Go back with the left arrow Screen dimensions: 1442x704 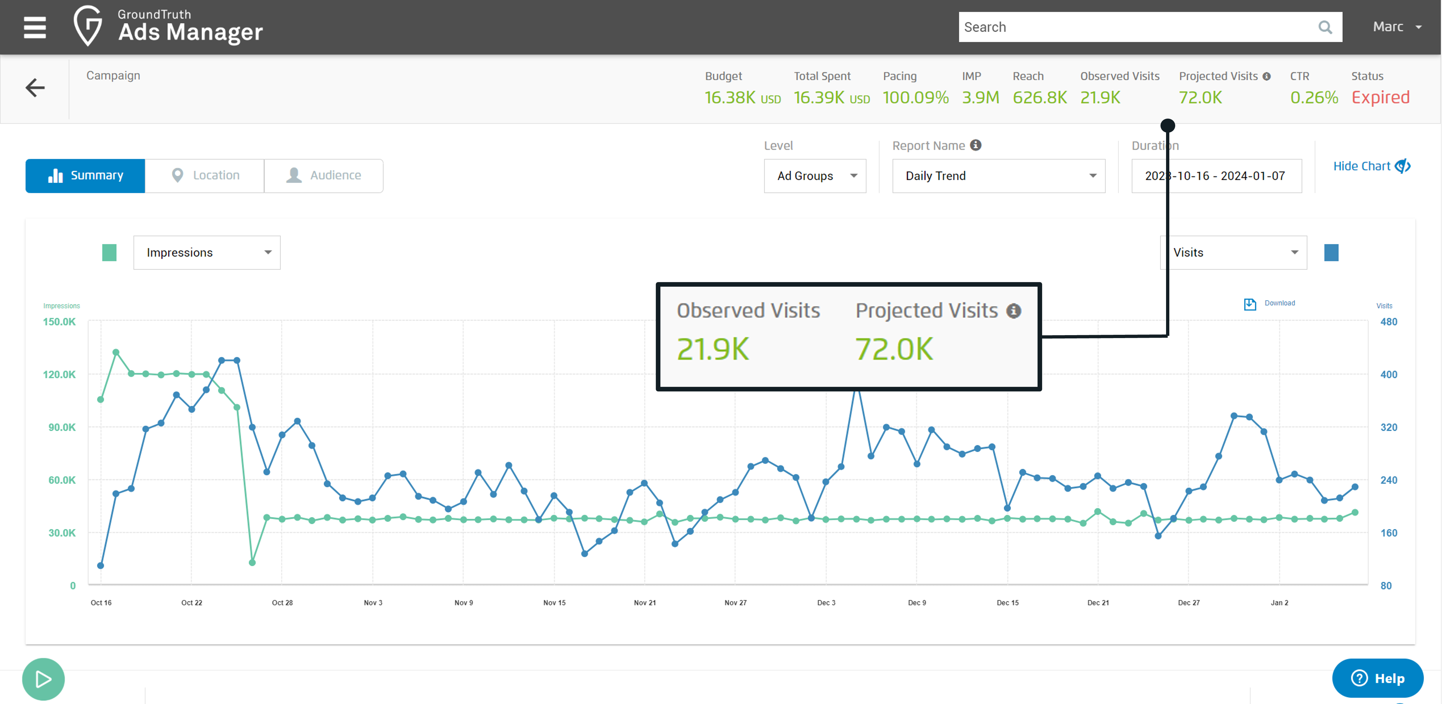[x=35, y=87]
